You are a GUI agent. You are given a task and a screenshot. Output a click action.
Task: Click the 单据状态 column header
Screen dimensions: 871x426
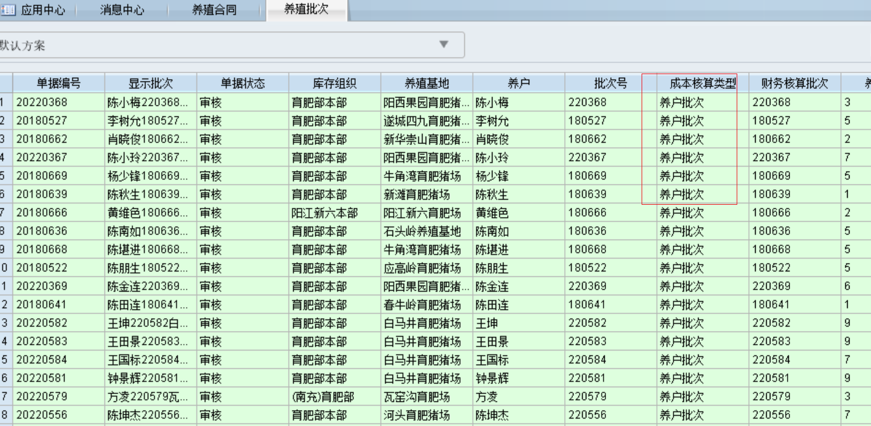(x=242, y=83)
